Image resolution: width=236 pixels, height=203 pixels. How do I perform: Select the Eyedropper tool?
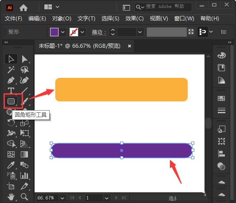coord(11,165)
